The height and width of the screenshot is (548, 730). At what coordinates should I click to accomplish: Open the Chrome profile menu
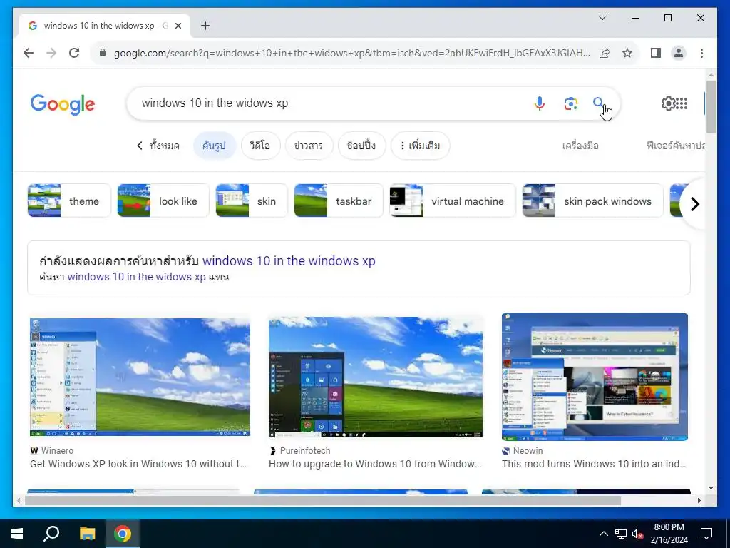[x=679, y=53]
